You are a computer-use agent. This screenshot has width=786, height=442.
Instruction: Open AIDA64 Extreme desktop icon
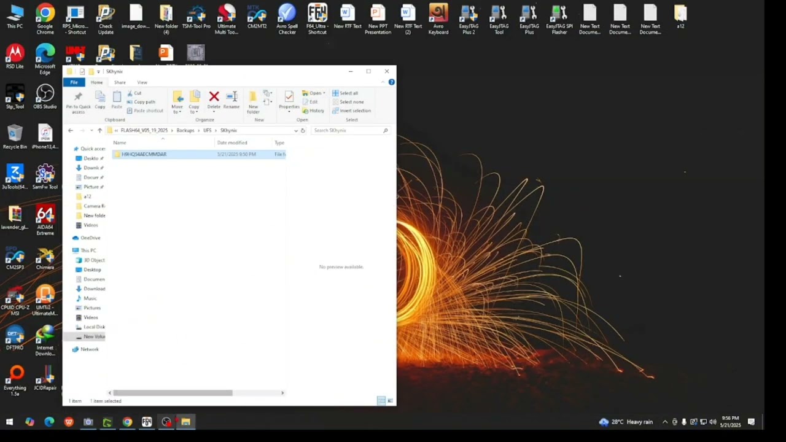click(45, 221)
